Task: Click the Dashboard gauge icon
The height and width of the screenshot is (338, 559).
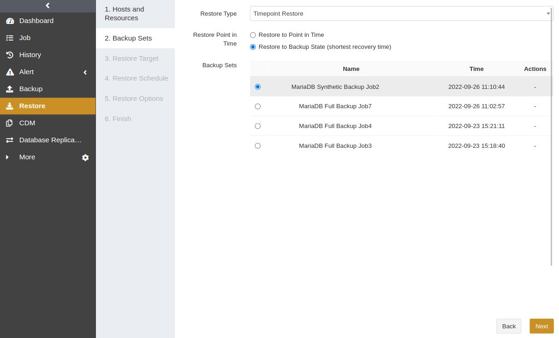Action: pos(10,21)
